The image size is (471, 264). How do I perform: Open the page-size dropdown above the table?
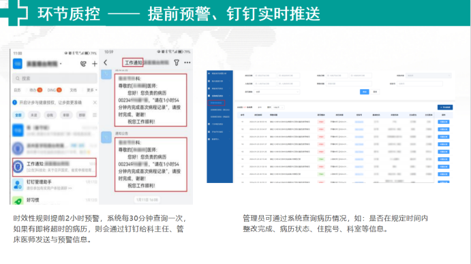point(278,107)
